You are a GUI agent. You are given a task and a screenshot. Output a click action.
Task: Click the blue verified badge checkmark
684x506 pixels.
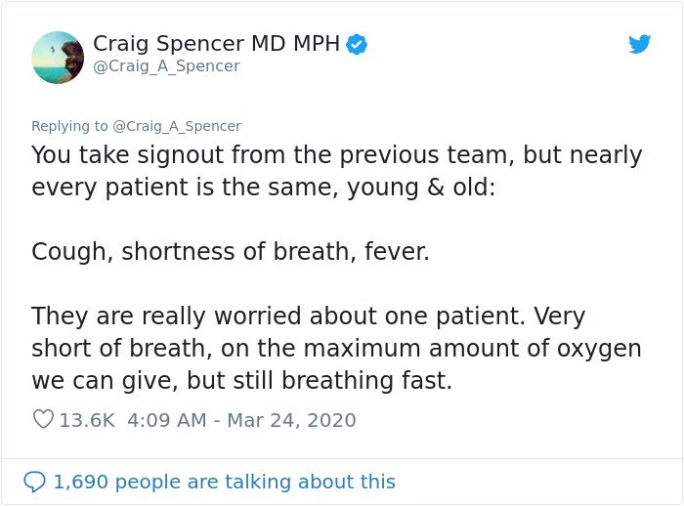coord(357,44)
